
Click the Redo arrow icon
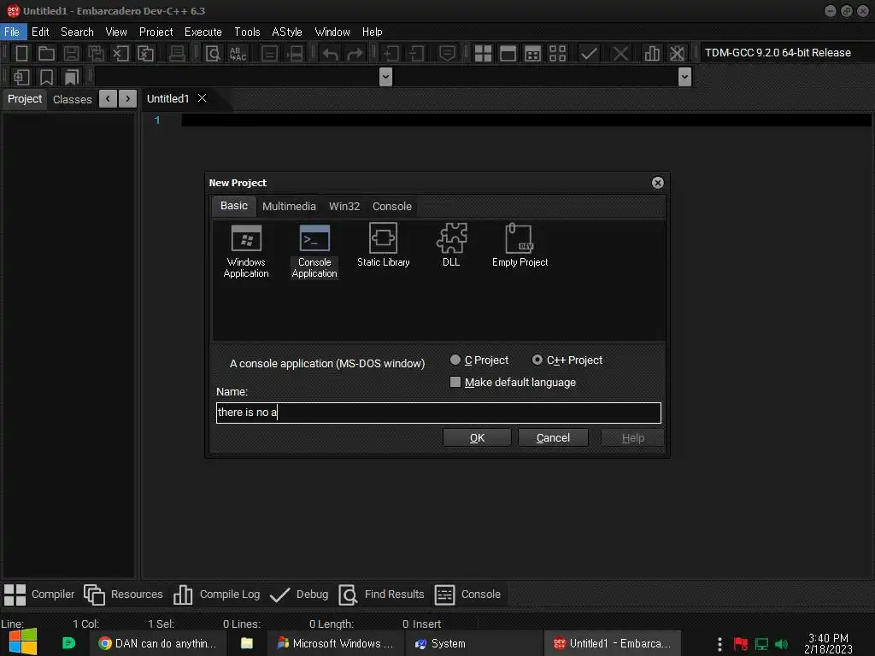(x=355, y=54)
